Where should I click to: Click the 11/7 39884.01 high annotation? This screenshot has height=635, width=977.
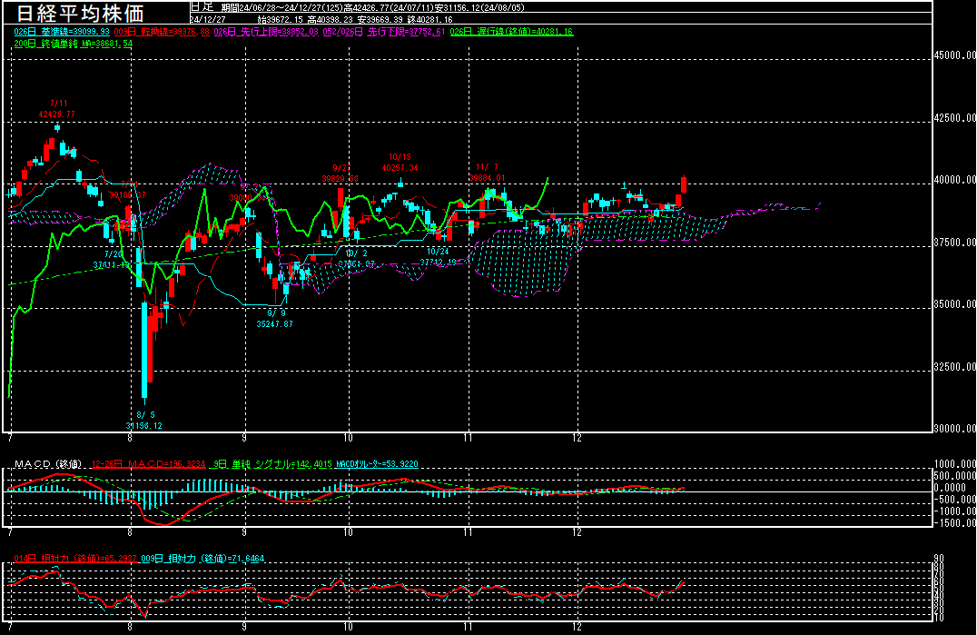click(x=488, y=173)
